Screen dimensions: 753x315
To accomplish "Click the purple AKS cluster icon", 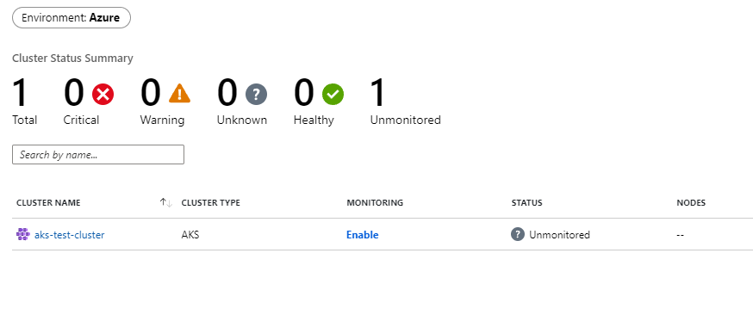I will coord(23,234).
